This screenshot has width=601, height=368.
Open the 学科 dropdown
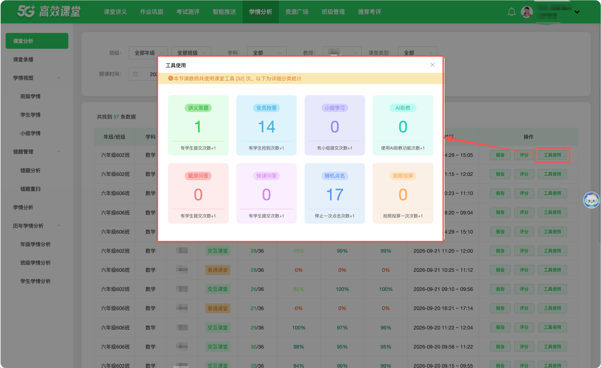click(267, 52)
